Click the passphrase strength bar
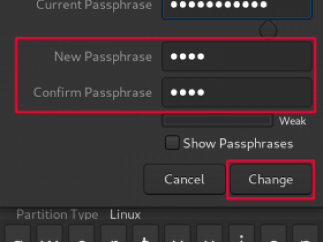The image size is (323, 242). point(217,120)
